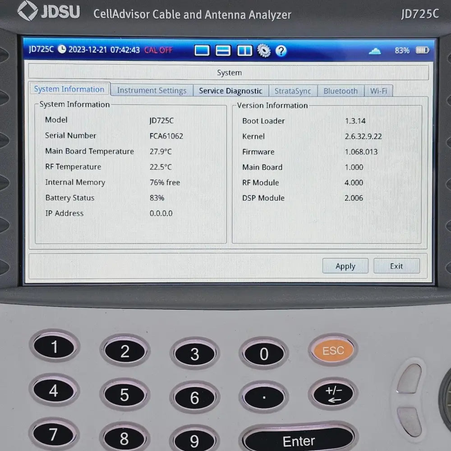Tap the date and time 2023-12-21 07:42:43

pyautogui.click(x=104, y=50)
